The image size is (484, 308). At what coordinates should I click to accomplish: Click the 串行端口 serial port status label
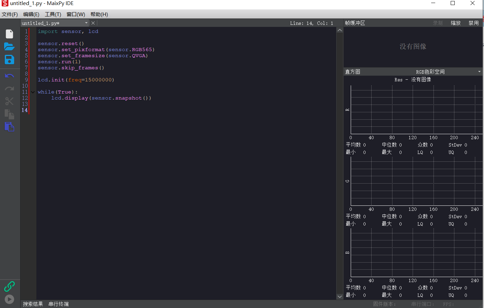[423, 304]
